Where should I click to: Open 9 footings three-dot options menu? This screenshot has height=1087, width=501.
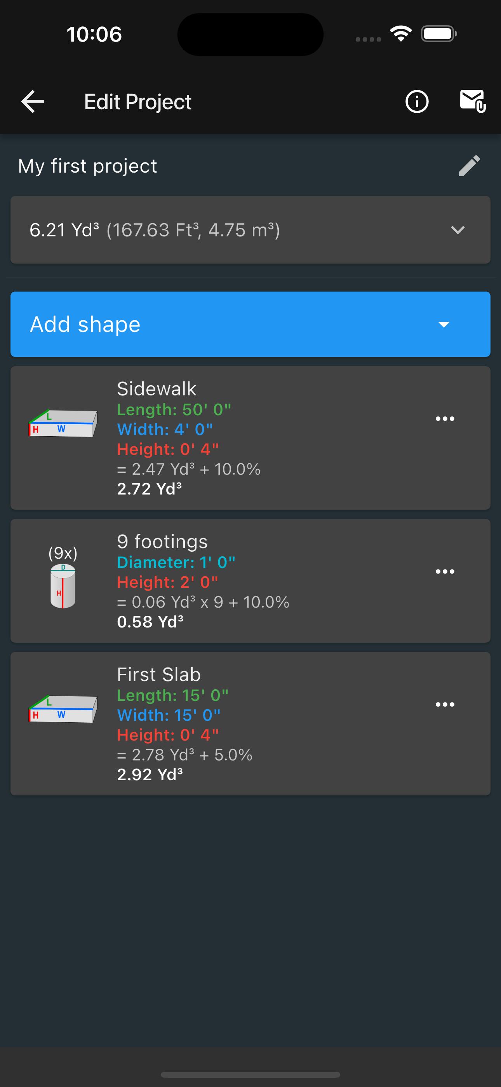[x=445, y=571]
